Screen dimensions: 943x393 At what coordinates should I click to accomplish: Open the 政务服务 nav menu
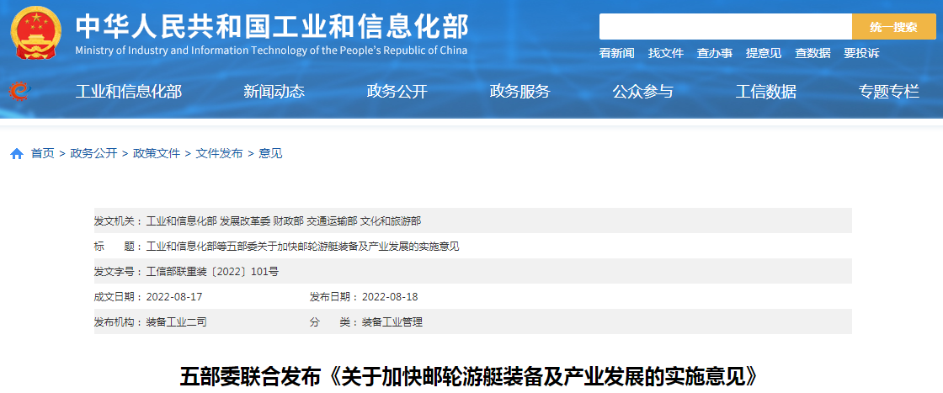[x=519, y=92]
